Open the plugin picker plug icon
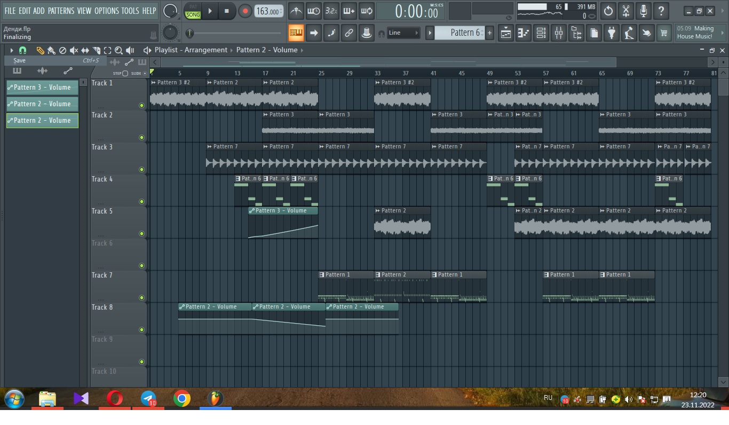Viewport: 729px width, 425px height. [x=611, y=33]
